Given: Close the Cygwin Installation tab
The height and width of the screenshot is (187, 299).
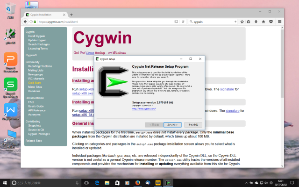Looking at the screenshot, I should pos(64,14).
